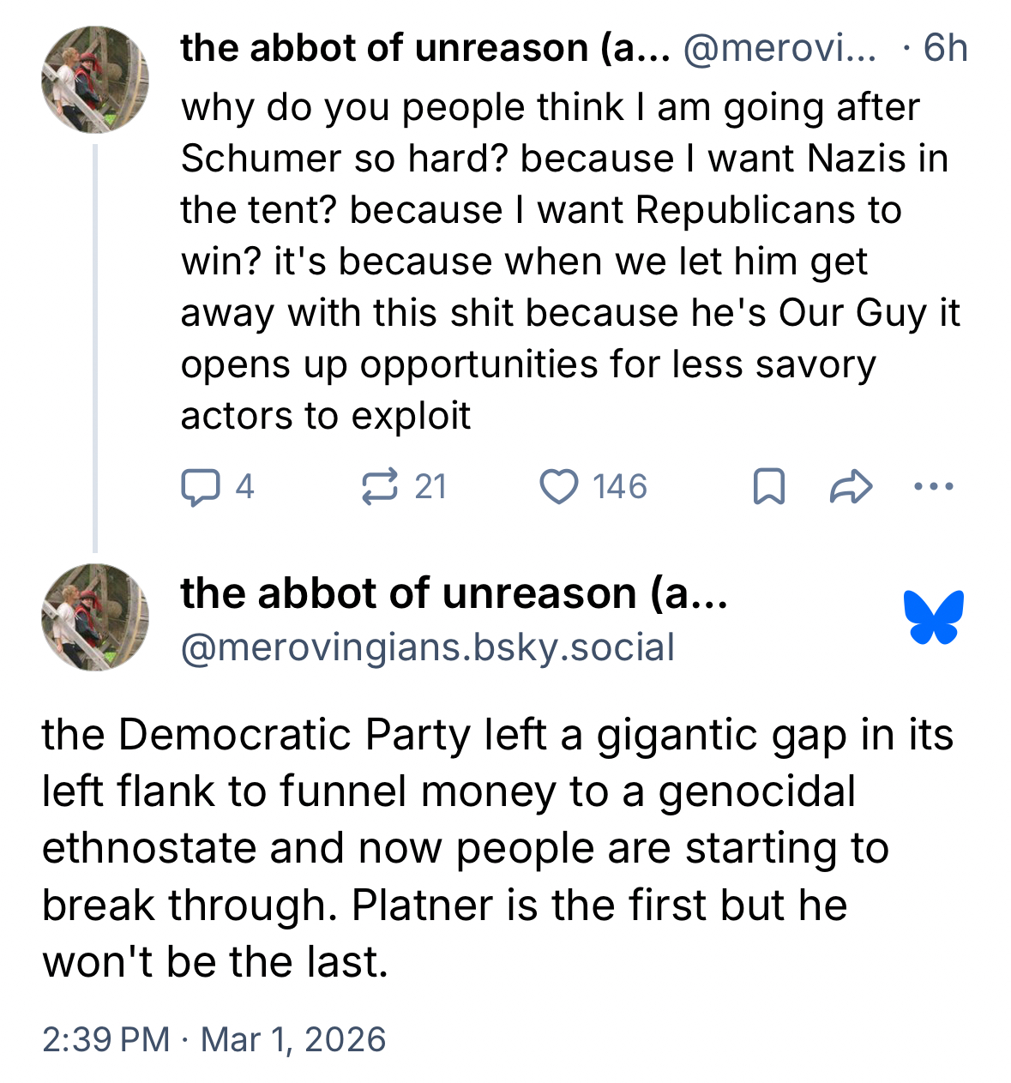Click the truncated @merovi... handle
1011x1083 pixels.
[779, 48]
